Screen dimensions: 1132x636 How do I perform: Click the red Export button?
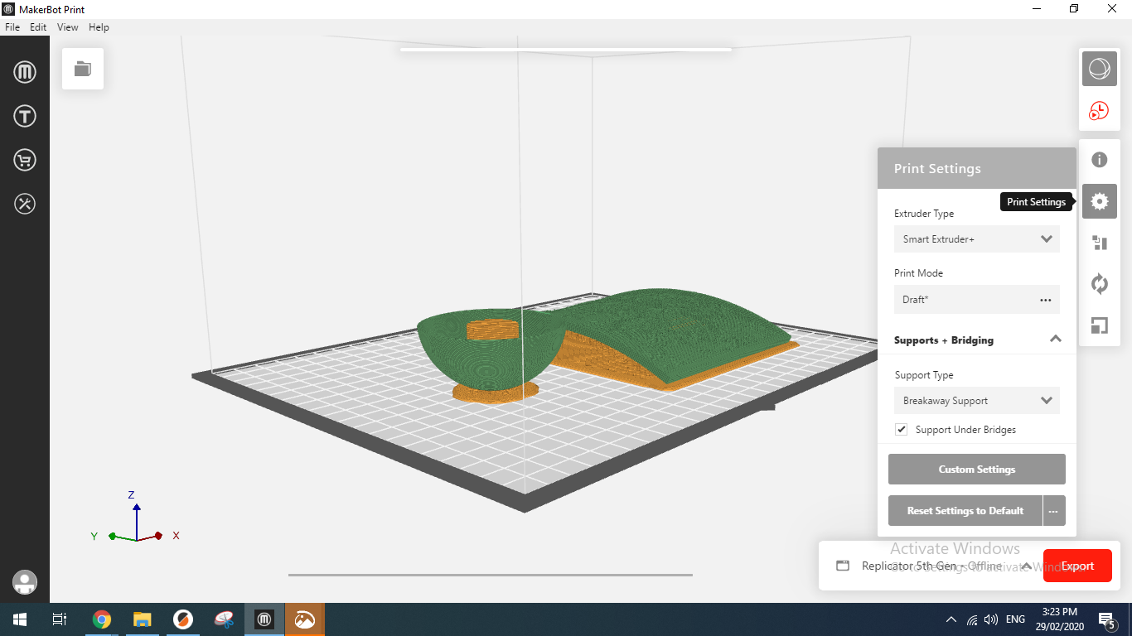pyautogui.click(x=1077, y=566)
